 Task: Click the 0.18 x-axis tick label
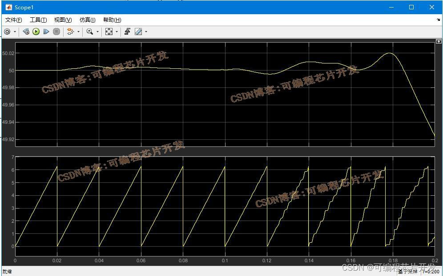(393, 261)
